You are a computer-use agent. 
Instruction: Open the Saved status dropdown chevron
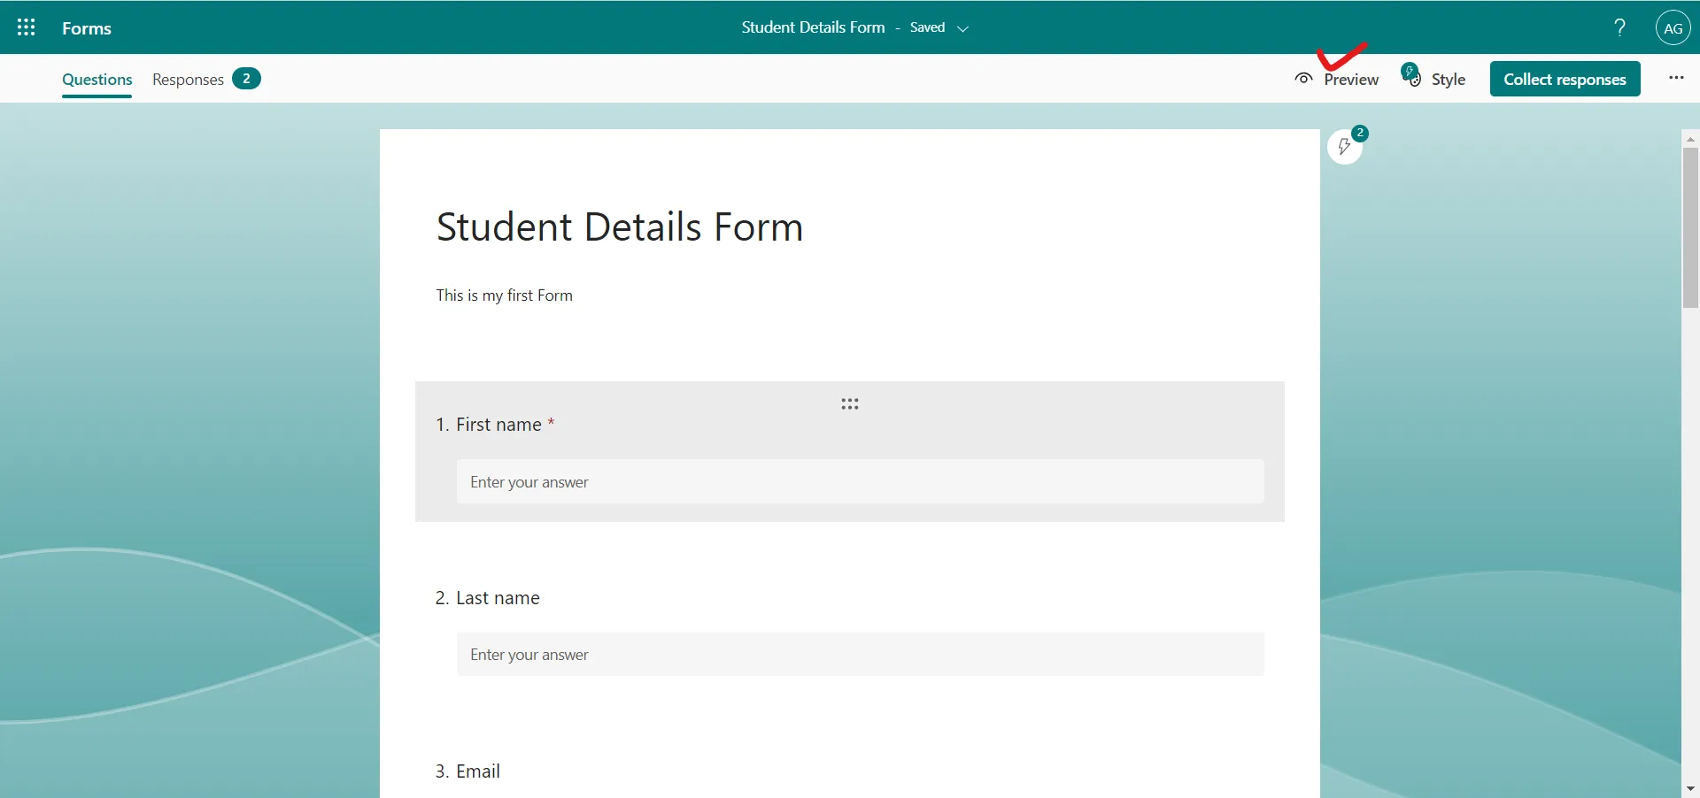pos(965,27)
